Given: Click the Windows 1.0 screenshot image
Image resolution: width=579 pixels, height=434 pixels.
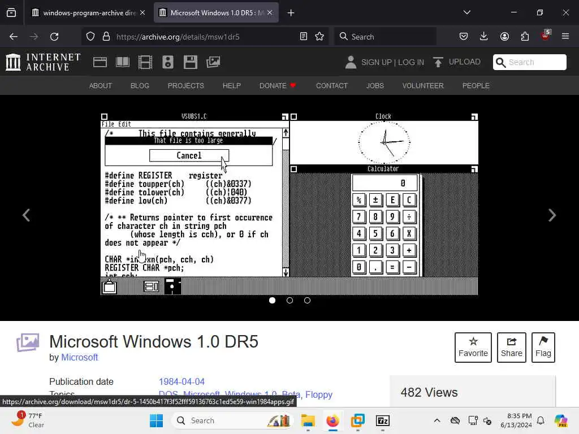Looking at the screenshot, I should 289,203.
